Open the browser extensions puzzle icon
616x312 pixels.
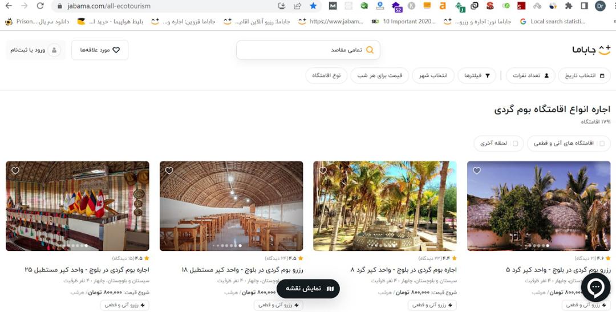(x=569, y=6)
